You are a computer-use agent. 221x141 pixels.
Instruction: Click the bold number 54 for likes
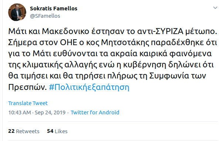click(x=50, y=131)
